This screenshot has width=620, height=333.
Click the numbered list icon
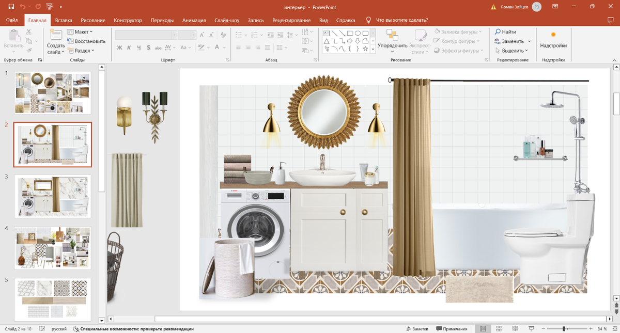255,35
